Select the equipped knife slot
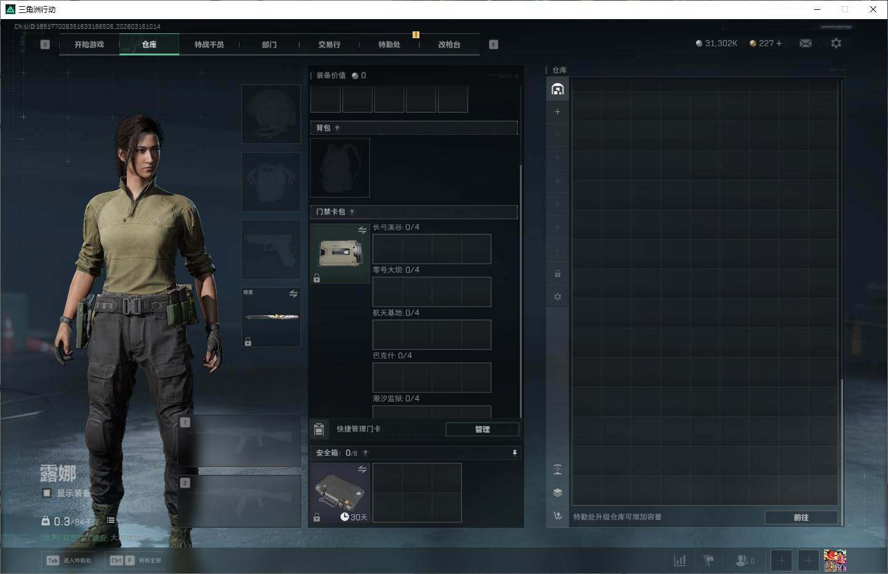The height and width of the screenshot is (574, 888). click(x=271, y=317)
